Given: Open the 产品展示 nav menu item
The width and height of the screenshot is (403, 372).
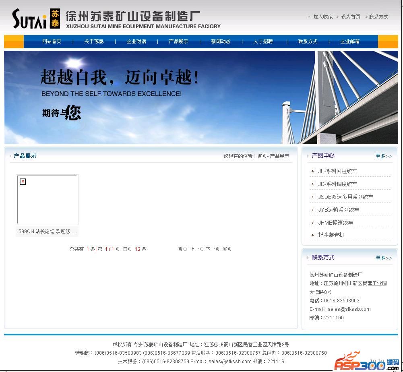Looking at the screenshot, I should coord(178,41).
